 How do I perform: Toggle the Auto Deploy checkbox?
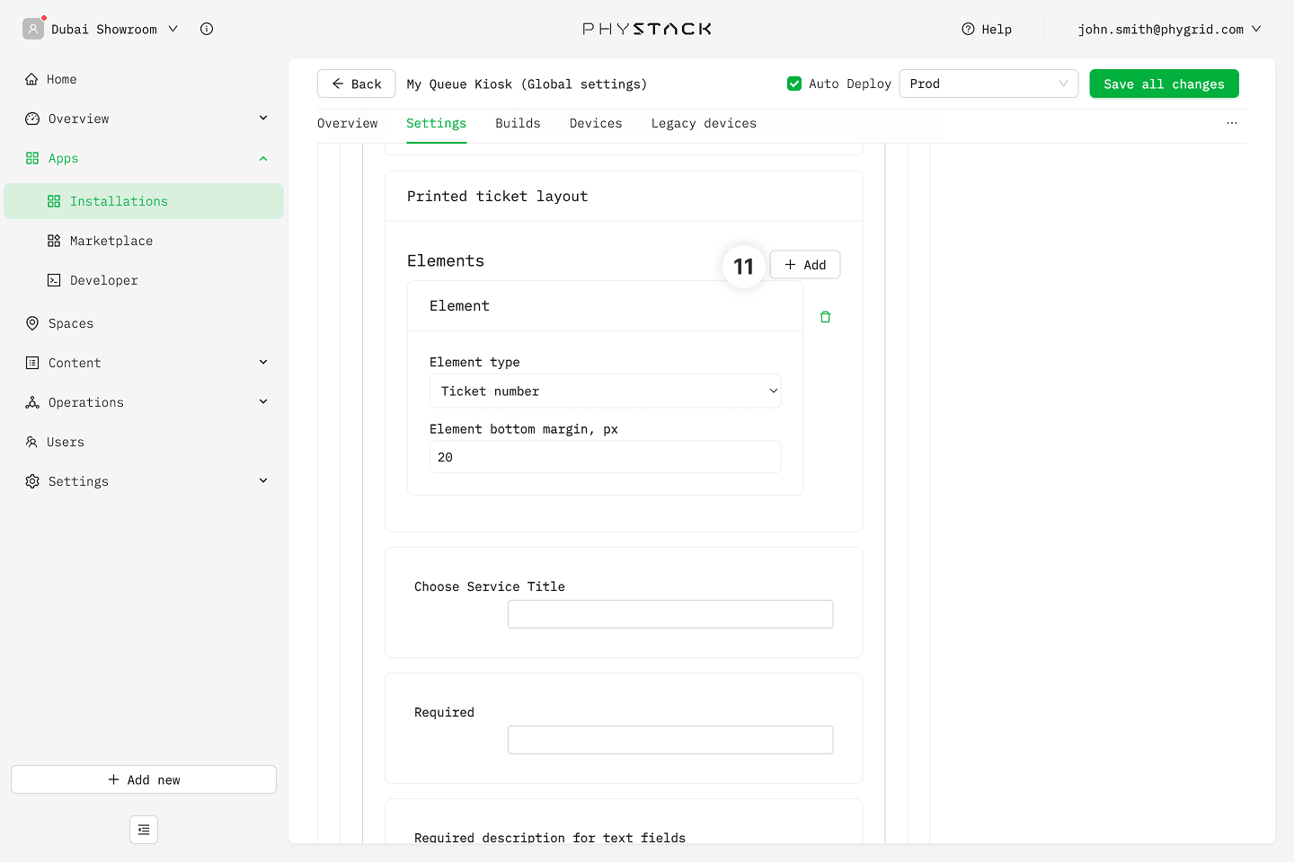click(x=794, y=84)
